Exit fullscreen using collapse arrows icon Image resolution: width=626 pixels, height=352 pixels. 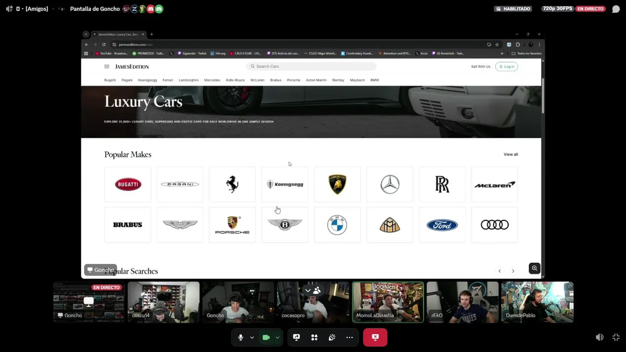[x=616, y=337]
